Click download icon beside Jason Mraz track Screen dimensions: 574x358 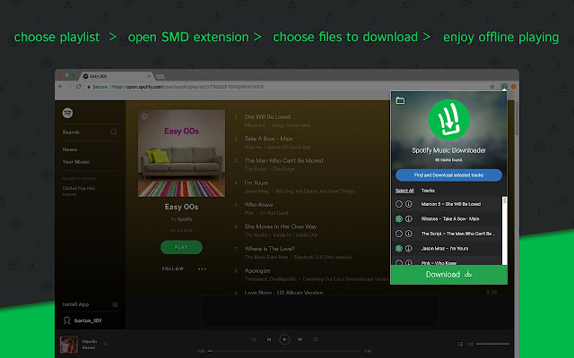[409, 249]
